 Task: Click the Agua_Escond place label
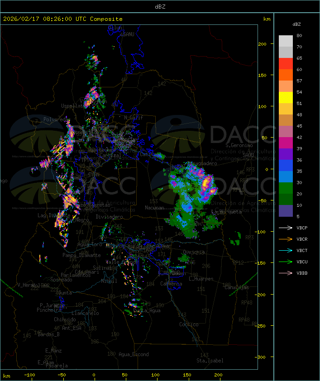(134, 354)
